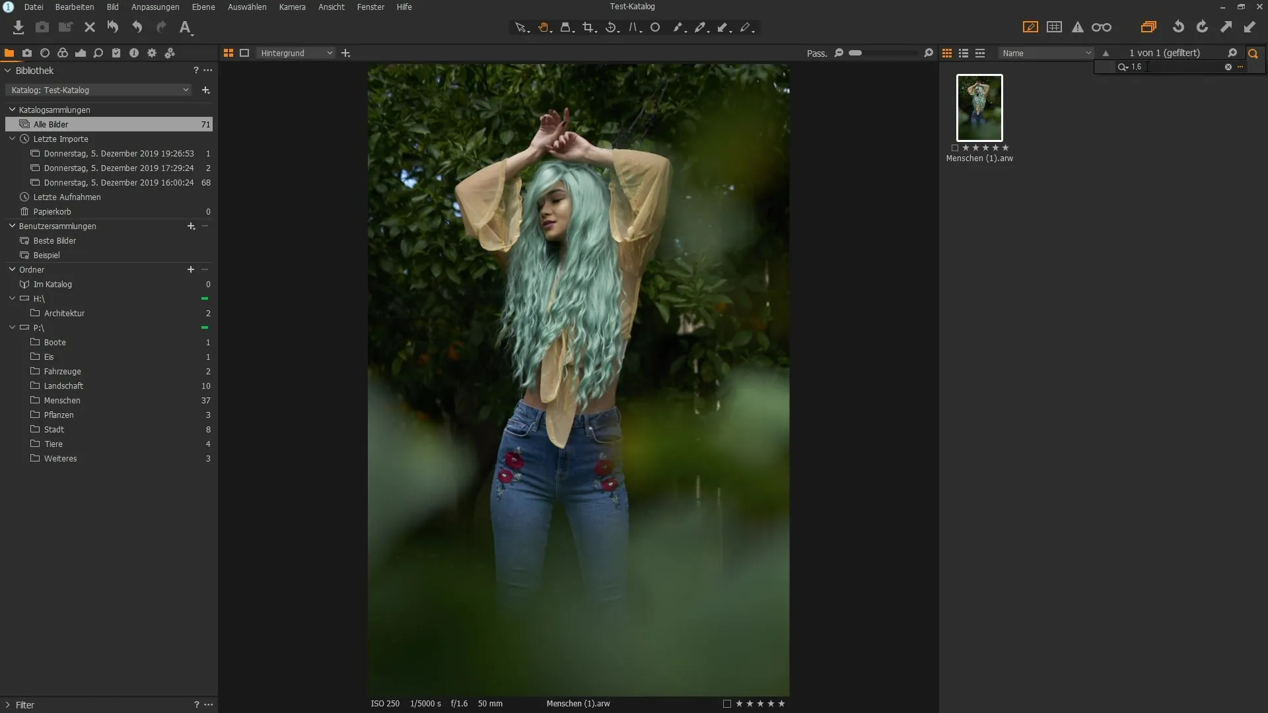Open the Anpassungen menu
This screenshot has width=1268, height=713.
point(155,7)
